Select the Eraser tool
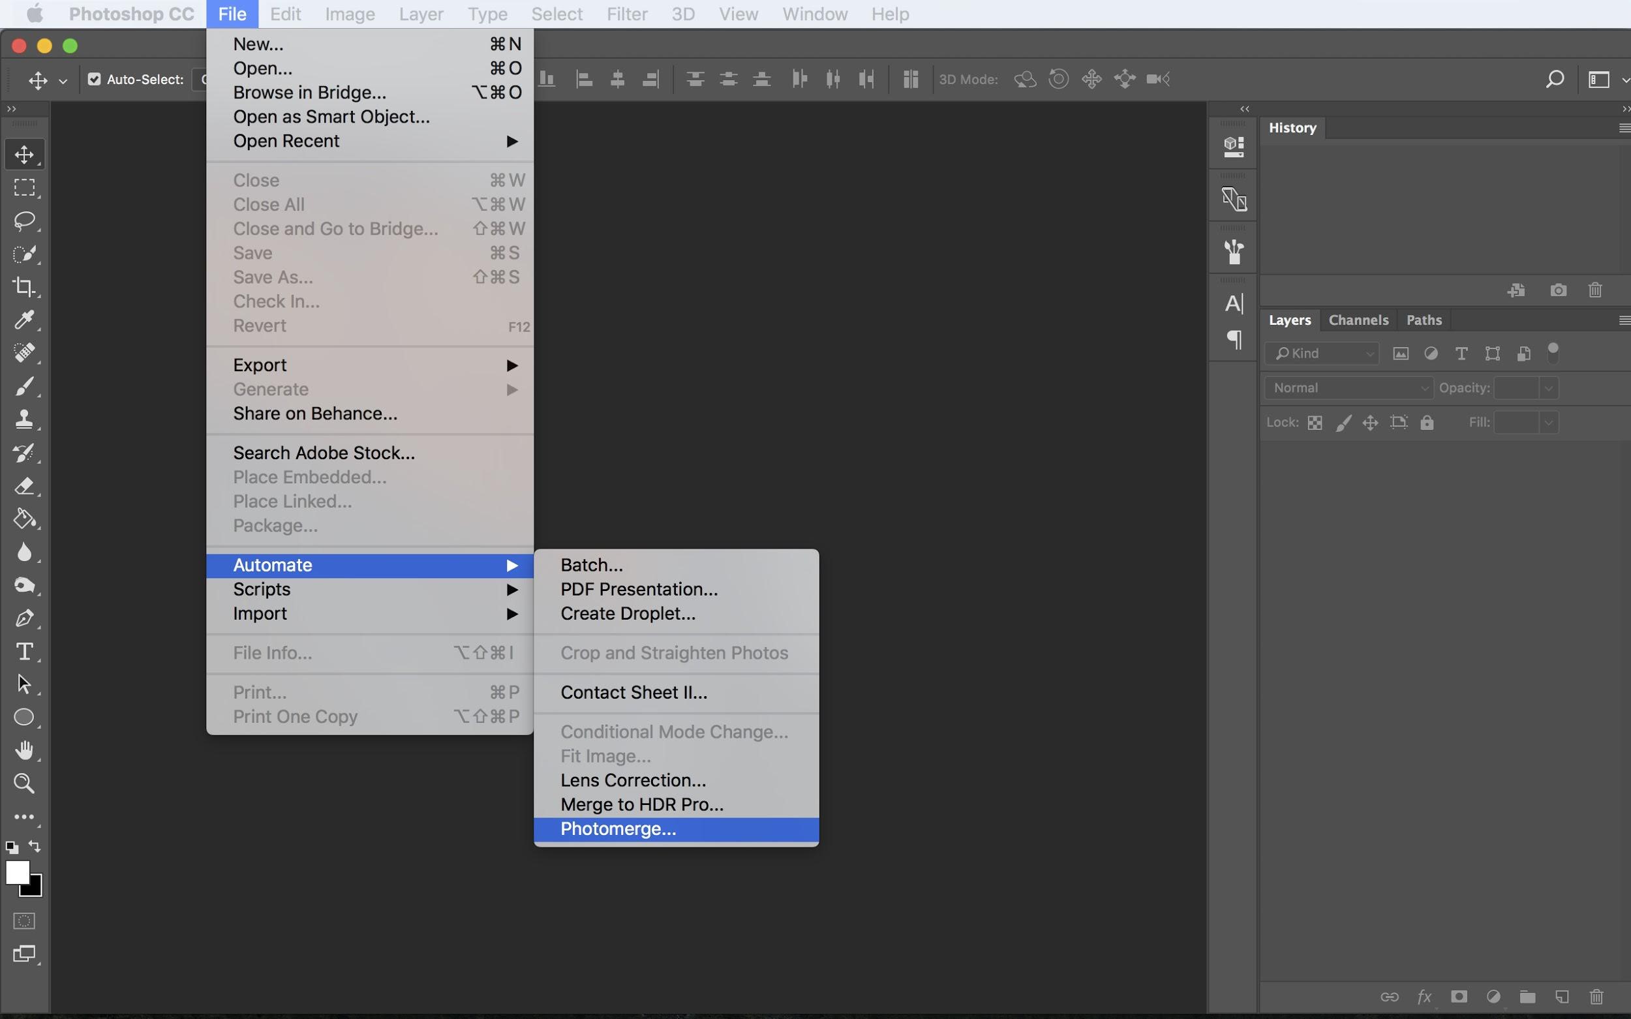 (x=24, y=486)
